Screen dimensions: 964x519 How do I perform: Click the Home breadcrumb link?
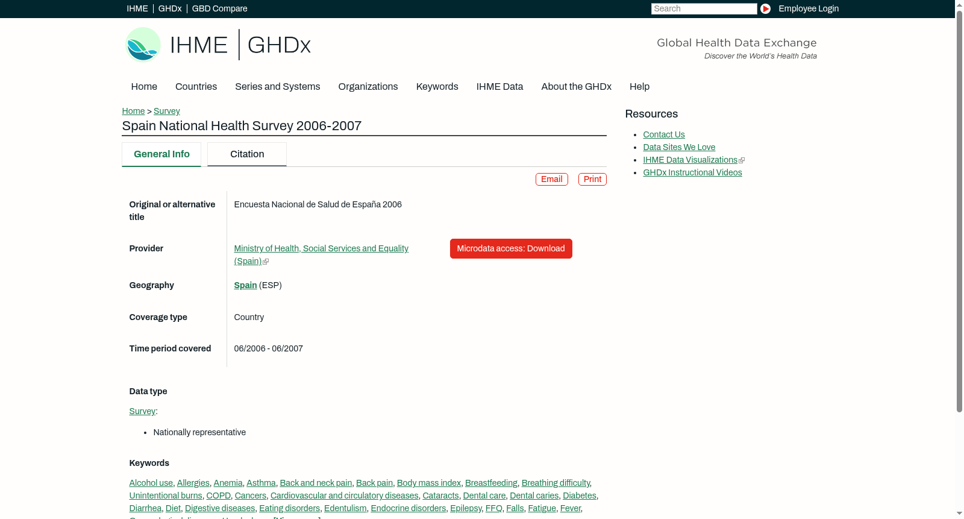click(x=133, y=111)
